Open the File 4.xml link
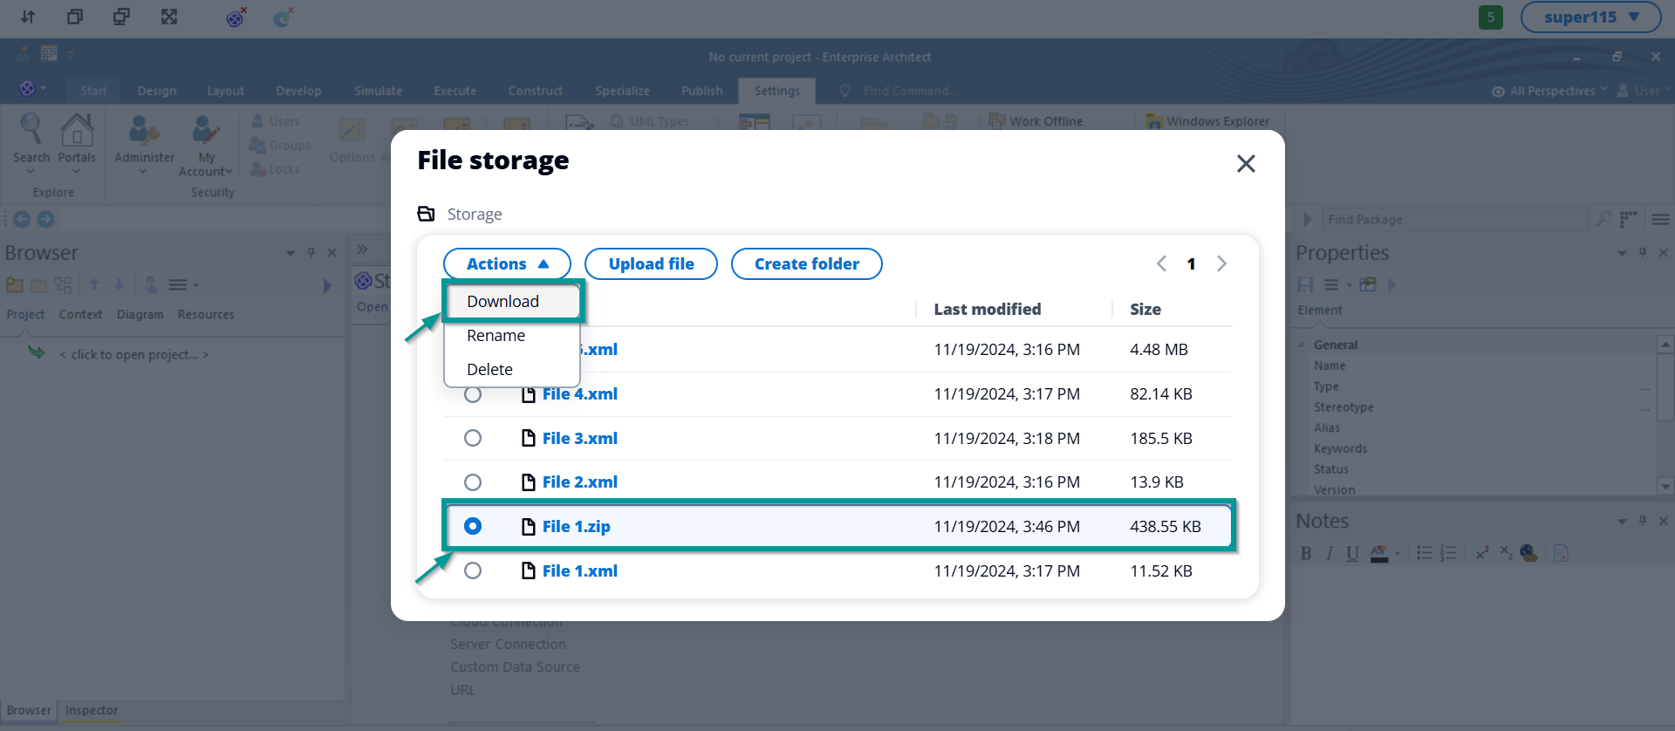Viewport: 1675px width, 731px height. coord(579,394)
